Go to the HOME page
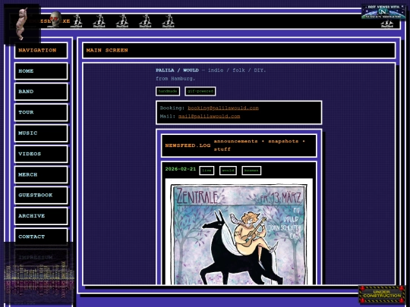The height and width of the screenshot is (307, 410). point(41,71)
